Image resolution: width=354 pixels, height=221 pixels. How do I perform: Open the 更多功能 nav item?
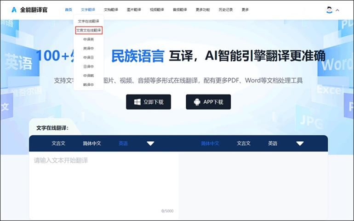pyautogui.click(x=203, y=10)
